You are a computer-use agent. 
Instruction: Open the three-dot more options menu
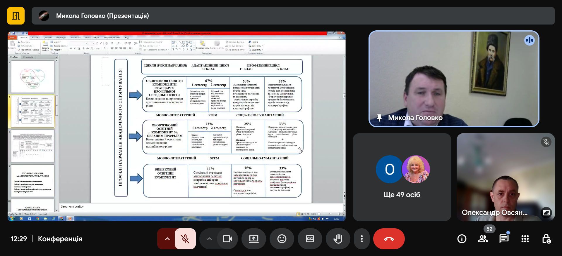click(x=362, y=239)
